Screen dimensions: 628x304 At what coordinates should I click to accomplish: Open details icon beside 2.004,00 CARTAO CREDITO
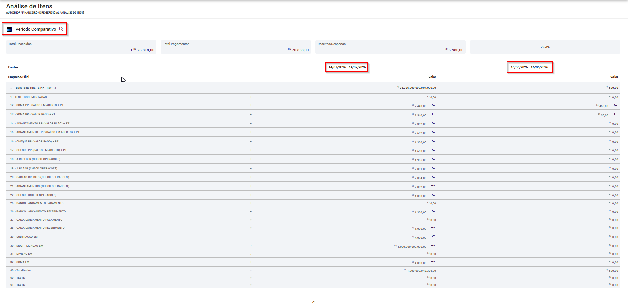click(x=433, y=177)
